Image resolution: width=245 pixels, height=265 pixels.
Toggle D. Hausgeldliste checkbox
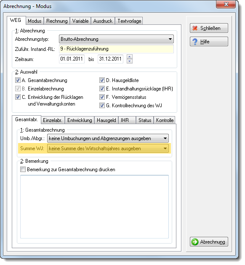(x=102, y=80)
